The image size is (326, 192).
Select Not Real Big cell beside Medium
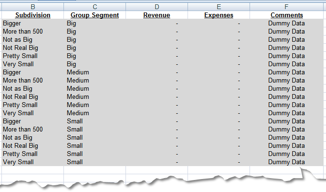(33, 97)
